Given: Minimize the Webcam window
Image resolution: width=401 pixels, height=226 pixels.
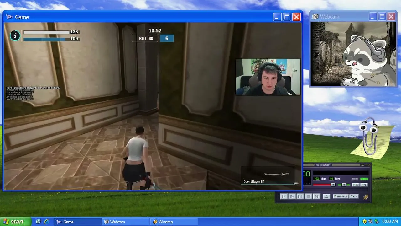Looking at the screenshot, I should click(372, 17).
